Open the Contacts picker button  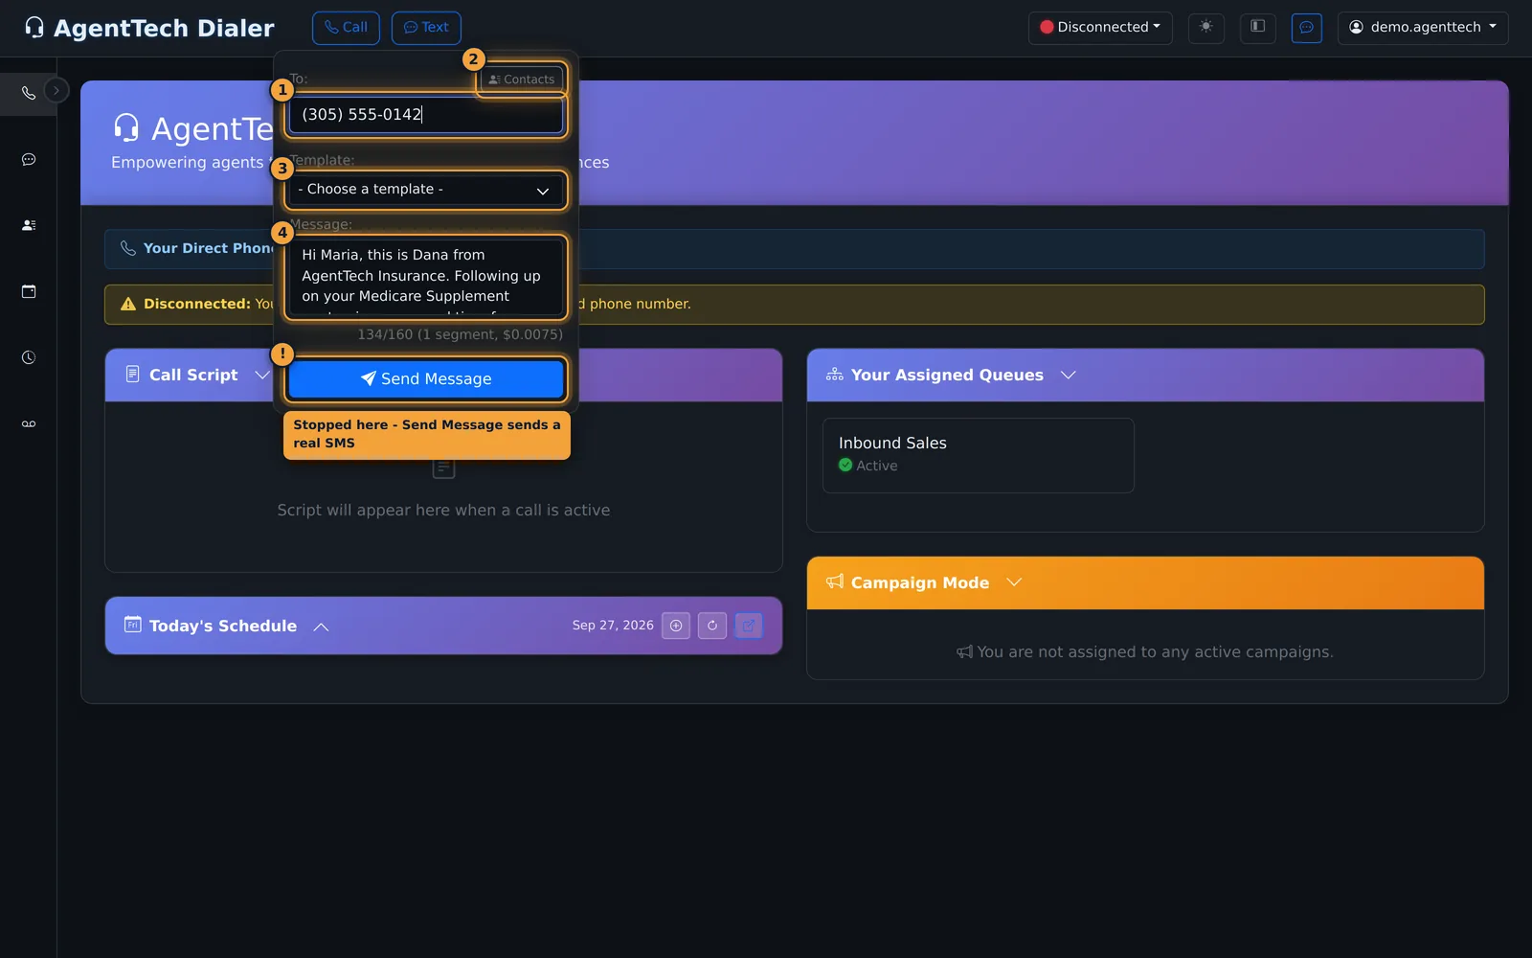522,80
